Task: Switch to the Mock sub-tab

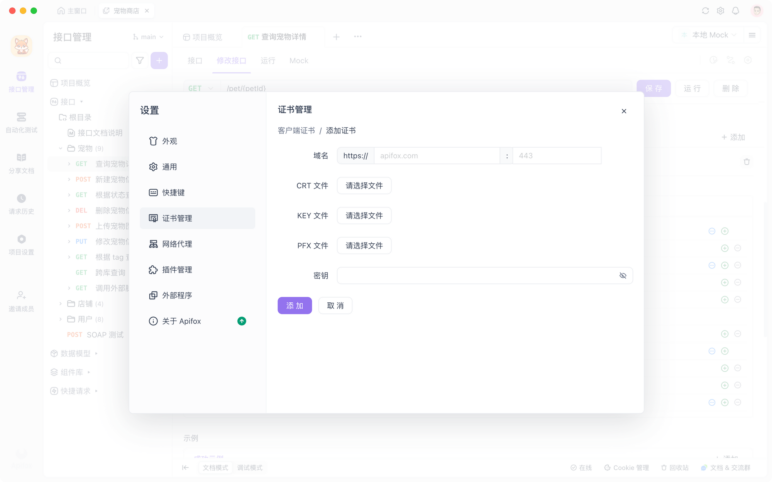Action: pos(299,61)
